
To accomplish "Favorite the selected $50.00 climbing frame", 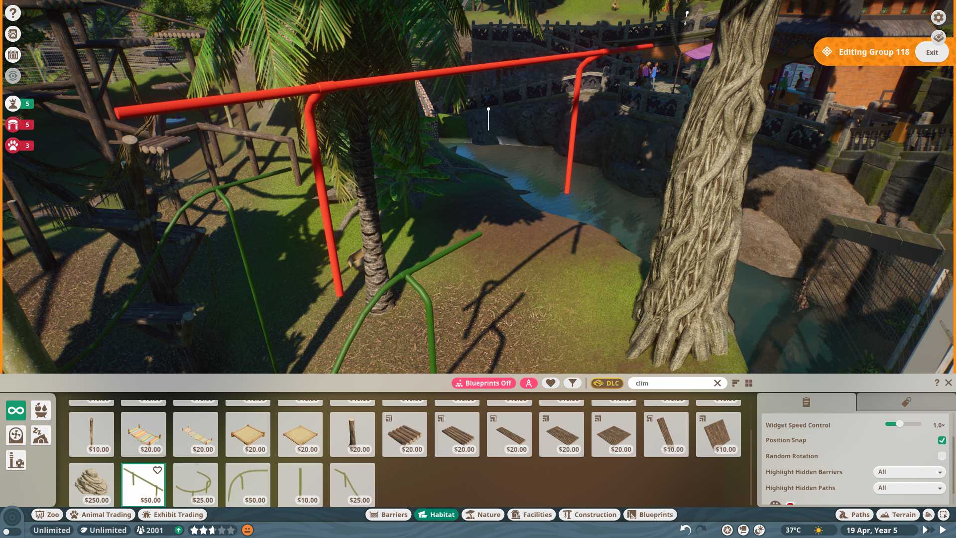I will point(157,470).
